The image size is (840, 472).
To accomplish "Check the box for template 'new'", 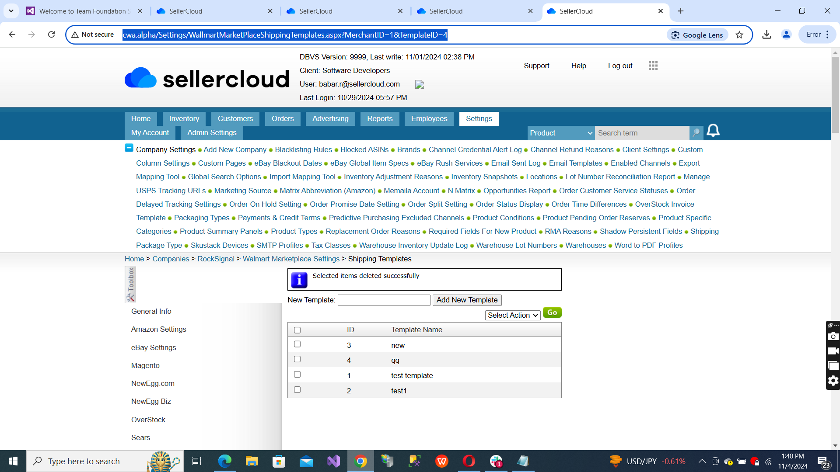I will click(297, 344).
